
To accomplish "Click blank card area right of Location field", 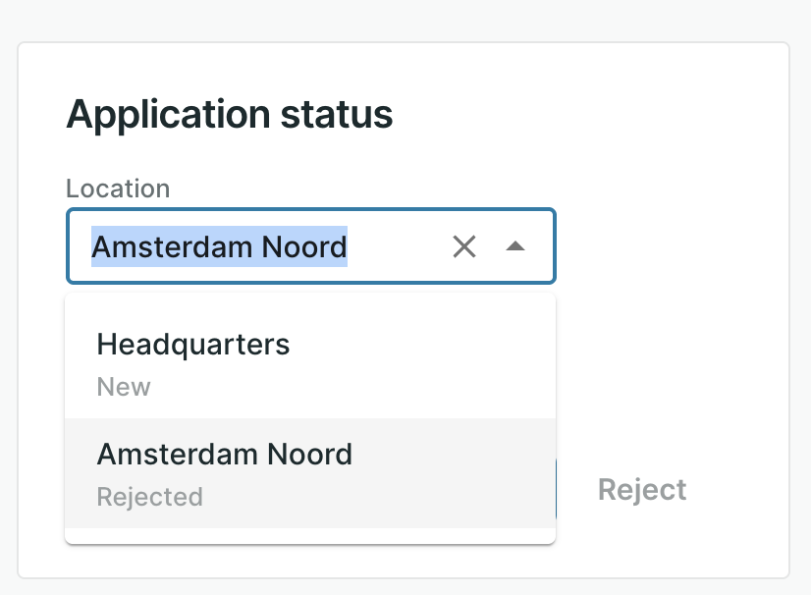I will click(x=668, y=246).
